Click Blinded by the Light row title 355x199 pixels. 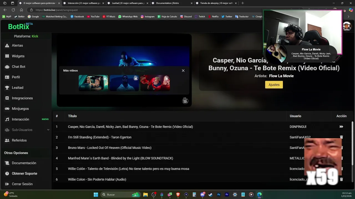click(x=120, y=158)
